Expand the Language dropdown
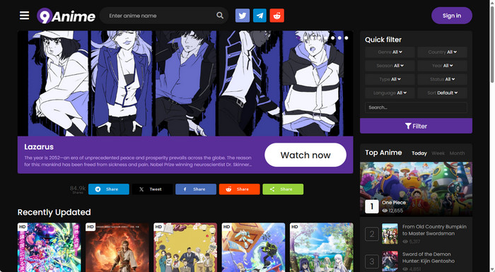This screenshot has width=495, height=272. (390, 93)
